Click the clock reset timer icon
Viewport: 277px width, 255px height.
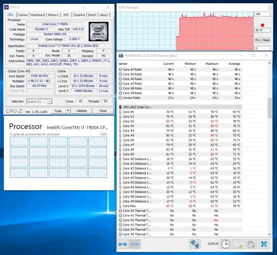[x=226, y=244]
